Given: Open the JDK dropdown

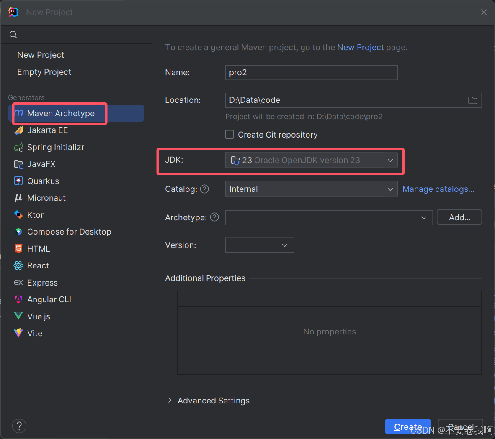Looking at the screenshot, I should [311, 160].
